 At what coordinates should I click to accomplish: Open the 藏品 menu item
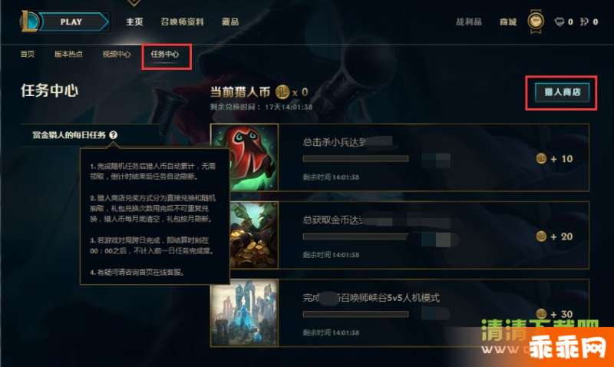coord(230,22)
